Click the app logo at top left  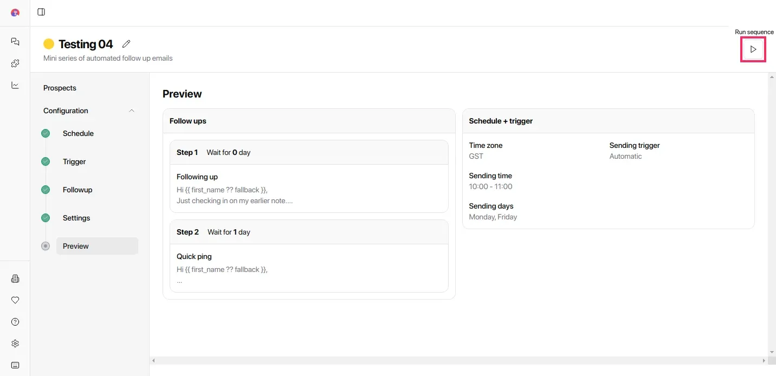pyautogui.click(x=15, y=12)
